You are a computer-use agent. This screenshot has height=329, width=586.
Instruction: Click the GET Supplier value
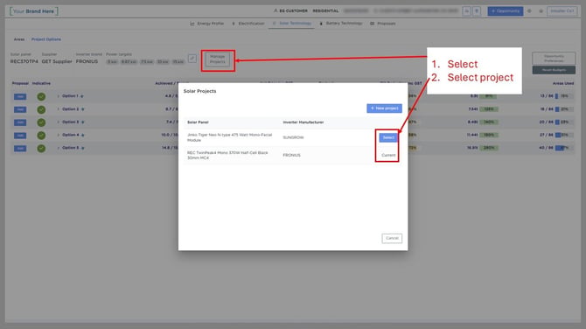click(57, 61)
